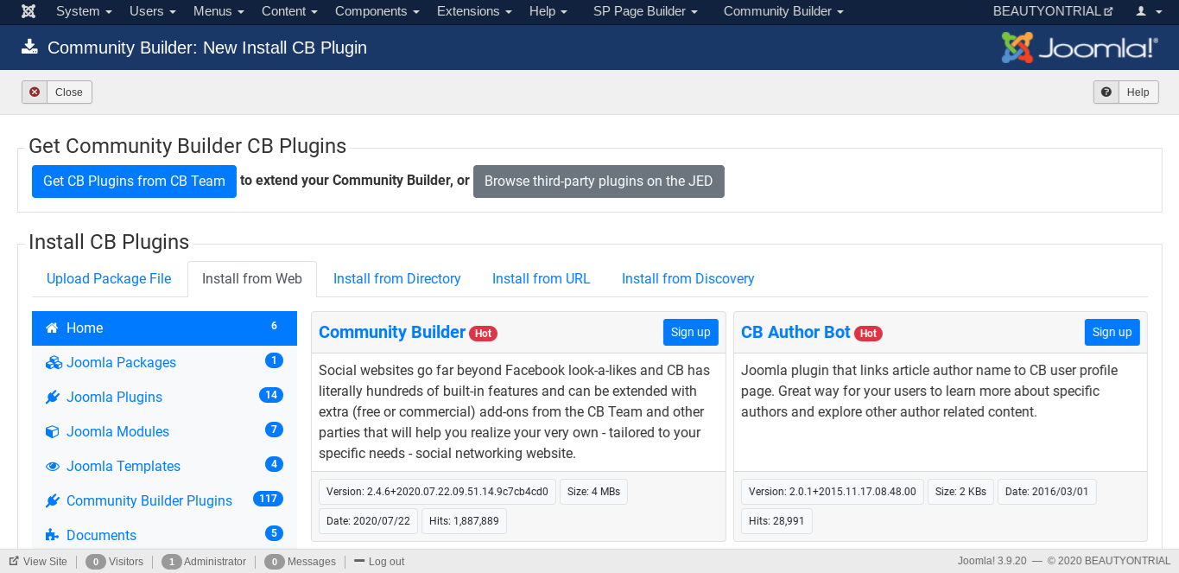
Task: Click the Joomla Plugins plug icon
Action: 53,397
